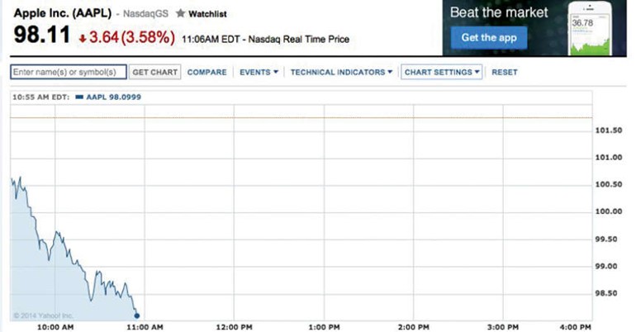The width and height of the screenshot is (636, 332).
Task: Click the 11:06AM EDT Nasdaq Real Time Price text
Action: click(x=265, y=40)
